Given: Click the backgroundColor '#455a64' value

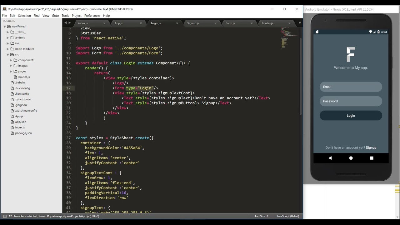Looking at the screenshot, I should click(x=132, y=148).
